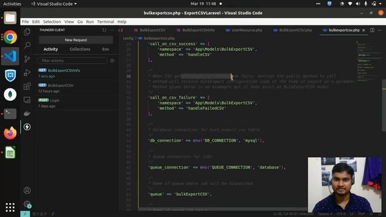Viewport: 386px width, 217px height.
Task: Open Thunder Client panel more actions
Action: point(112,30)
